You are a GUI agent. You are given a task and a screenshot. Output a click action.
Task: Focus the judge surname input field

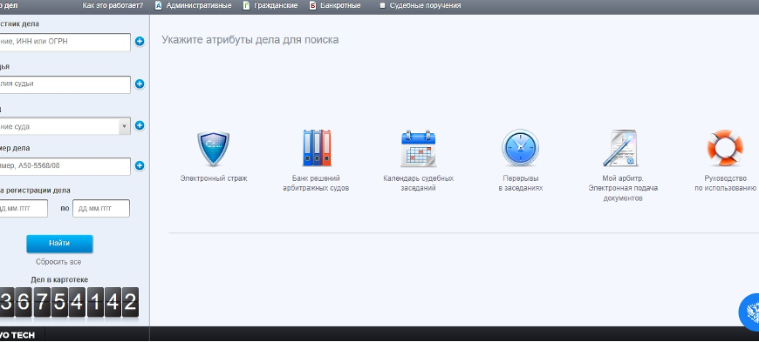pyautogui.click(x=65, y=84)
